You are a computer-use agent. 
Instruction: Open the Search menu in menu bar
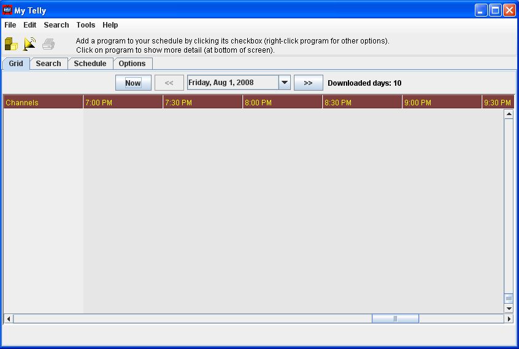56,25
